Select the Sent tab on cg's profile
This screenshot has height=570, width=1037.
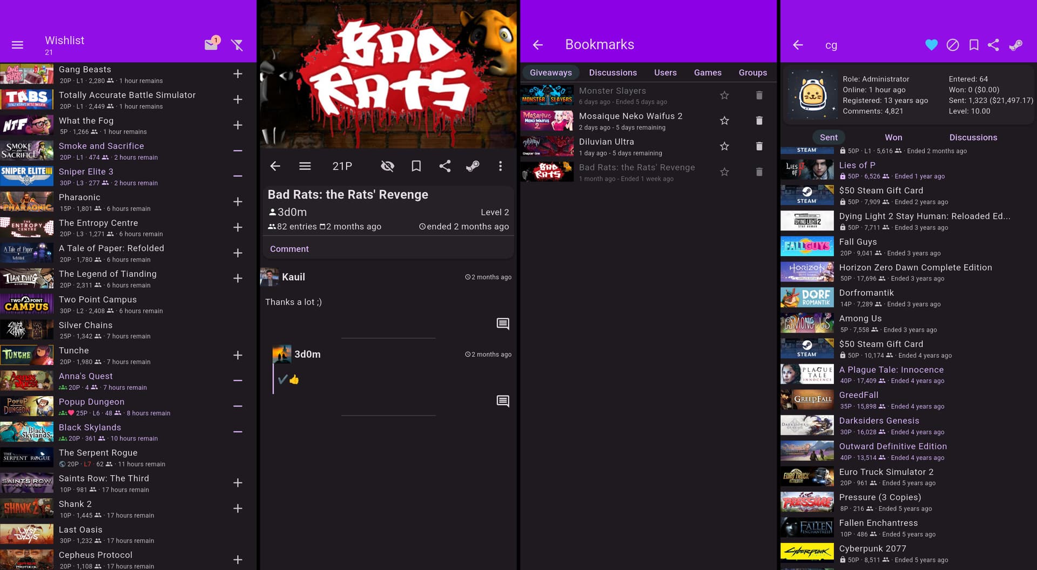829,138
